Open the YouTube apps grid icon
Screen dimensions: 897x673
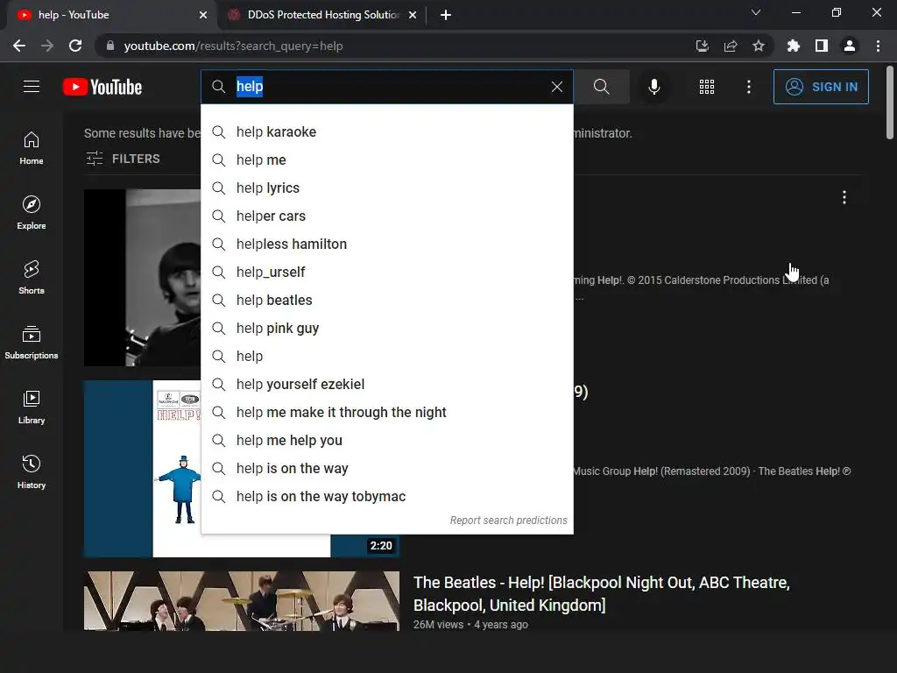(x=707, y=87)
